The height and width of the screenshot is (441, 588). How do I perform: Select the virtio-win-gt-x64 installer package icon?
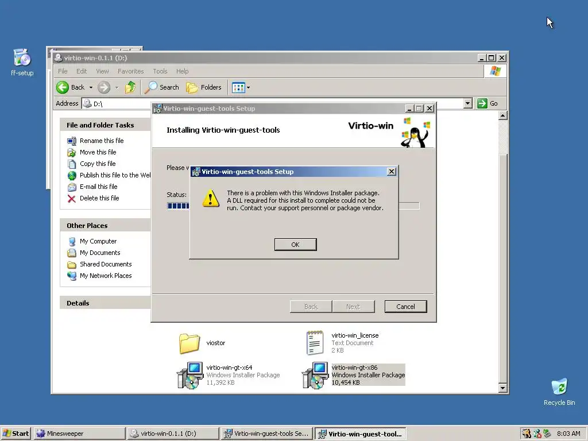click(190, 375)
